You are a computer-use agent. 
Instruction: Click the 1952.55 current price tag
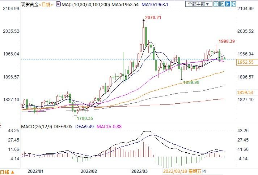(246, 62)
